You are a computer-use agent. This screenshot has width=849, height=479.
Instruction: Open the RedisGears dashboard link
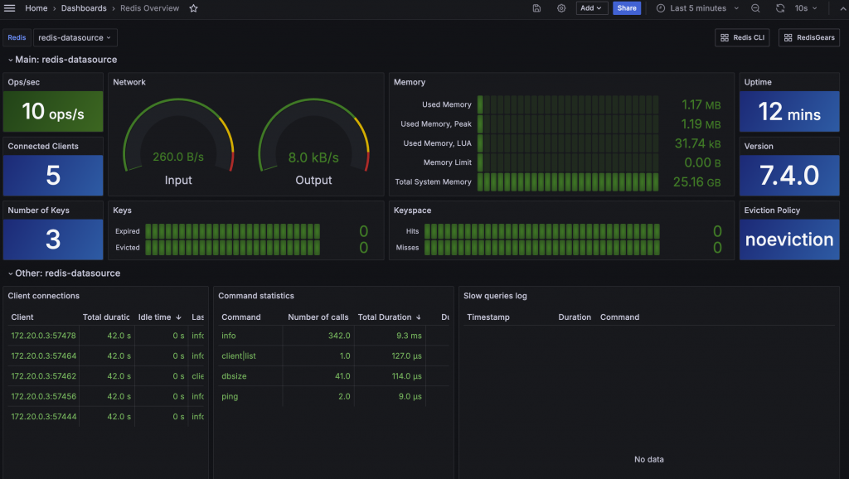[809, 37]
